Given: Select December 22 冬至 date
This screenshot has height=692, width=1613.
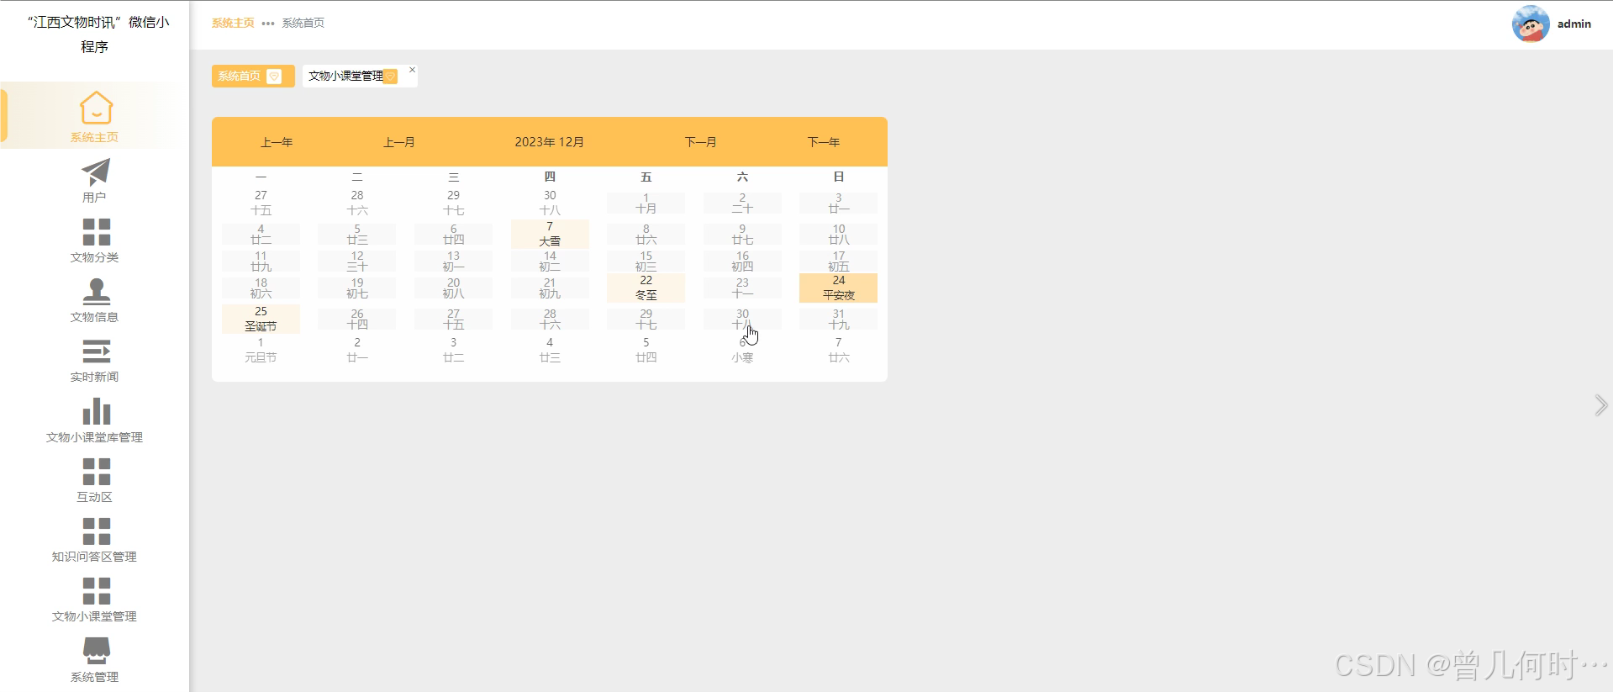Looking at the screenshot, I should [x=646, y=288].
